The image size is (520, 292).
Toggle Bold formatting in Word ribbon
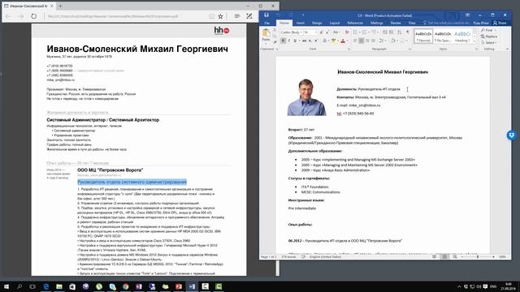coord(283,41)
